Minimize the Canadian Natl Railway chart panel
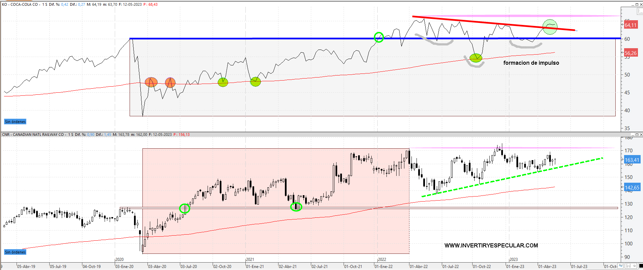This screenshot has width=643, height=270. [x=633, y=134]
